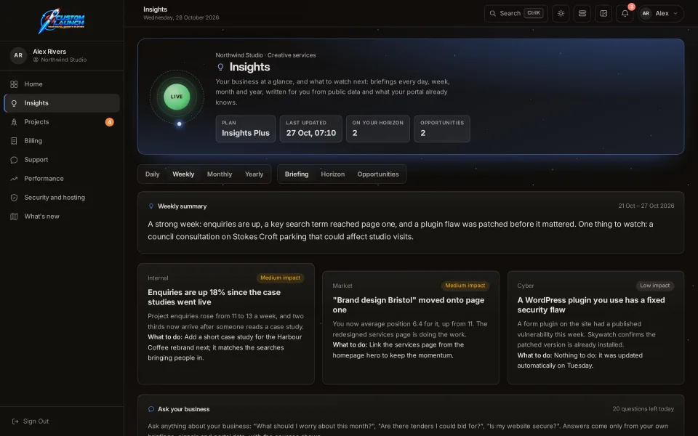Open What's new in the sidebar
The height and width of the screenshot is (436, 698).
[62, 217]
